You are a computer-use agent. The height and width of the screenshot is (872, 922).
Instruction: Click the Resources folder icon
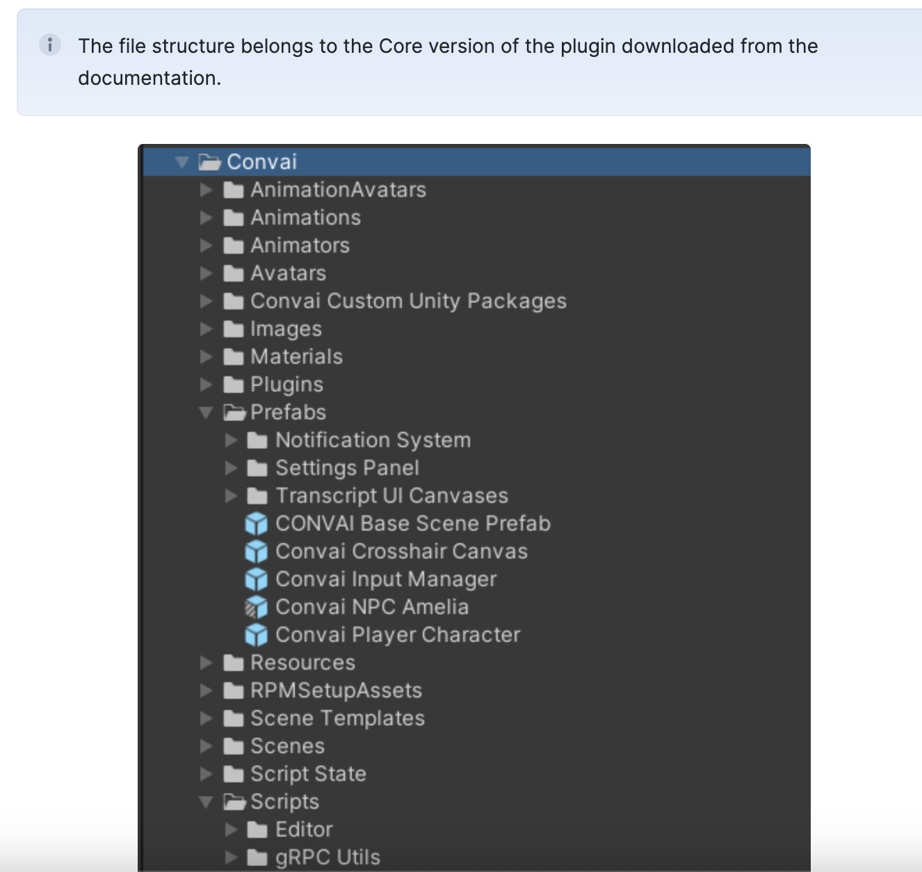coord(234,663)
